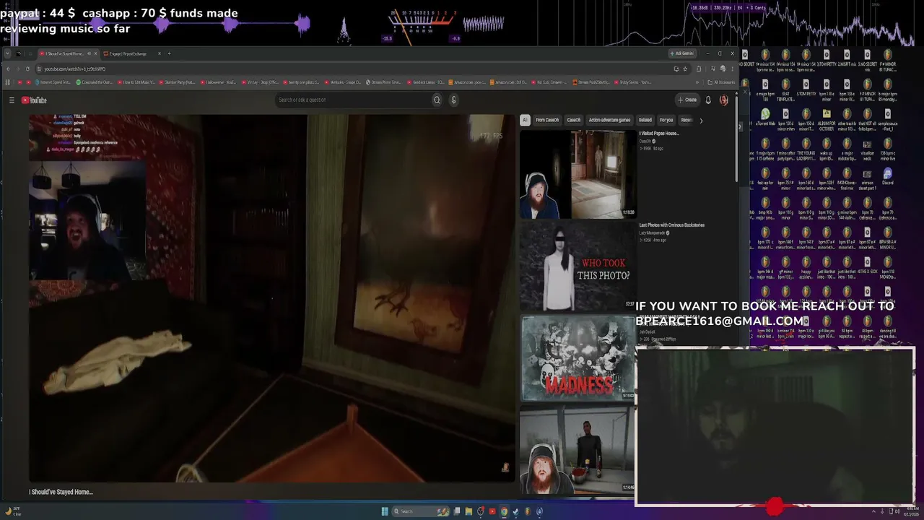Open the 'ALBUM FOR OCTOBER' desktop folder
The image size is (924, 520).
(x=827, y=119)
